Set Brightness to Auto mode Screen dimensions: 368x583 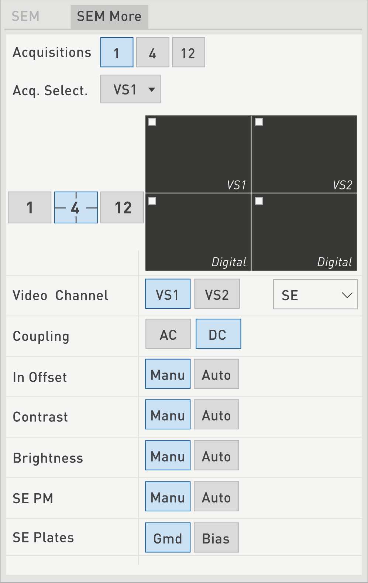pyautogui.click(x=216, y=455)
